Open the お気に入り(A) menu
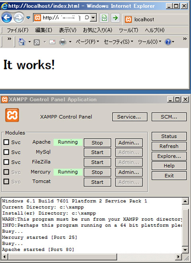This screenshot has width=191, height=263. [97, 30]
